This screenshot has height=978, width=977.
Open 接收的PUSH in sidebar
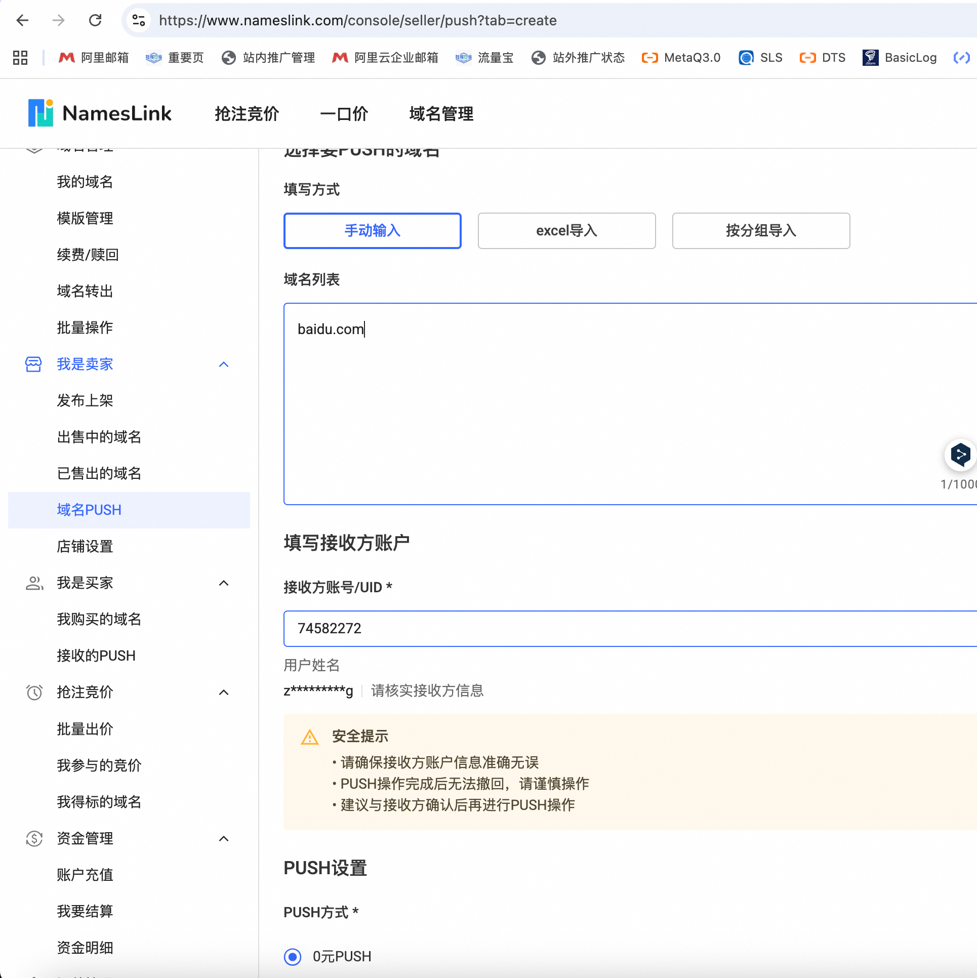(x=96, y=656)
